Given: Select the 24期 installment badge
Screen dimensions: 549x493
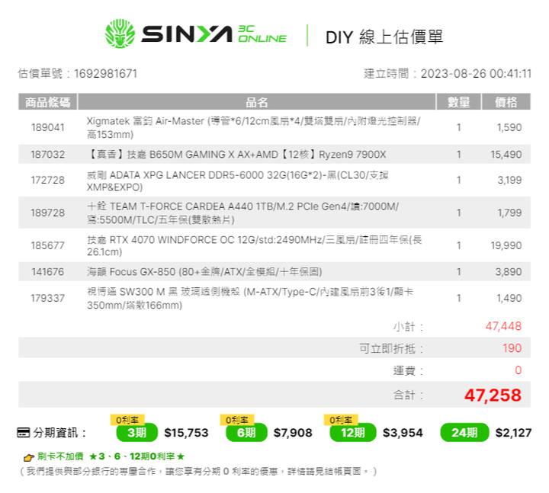Looking at the screenshot, I should pos(464,433).
